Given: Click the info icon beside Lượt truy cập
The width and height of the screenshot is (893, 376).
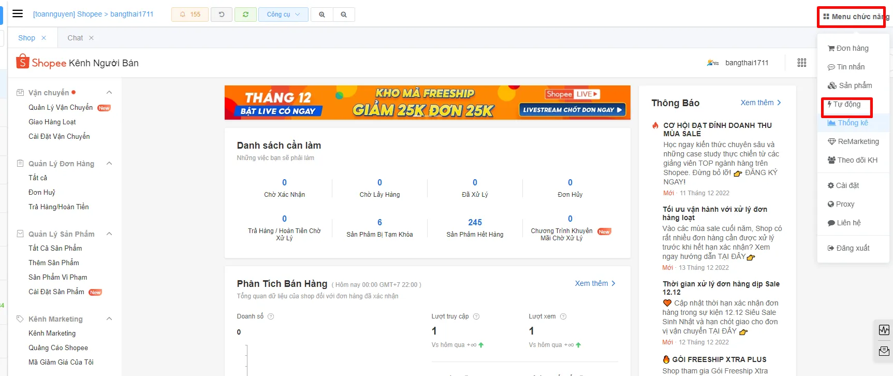Looking at the screenshot, I should [476, 316].
